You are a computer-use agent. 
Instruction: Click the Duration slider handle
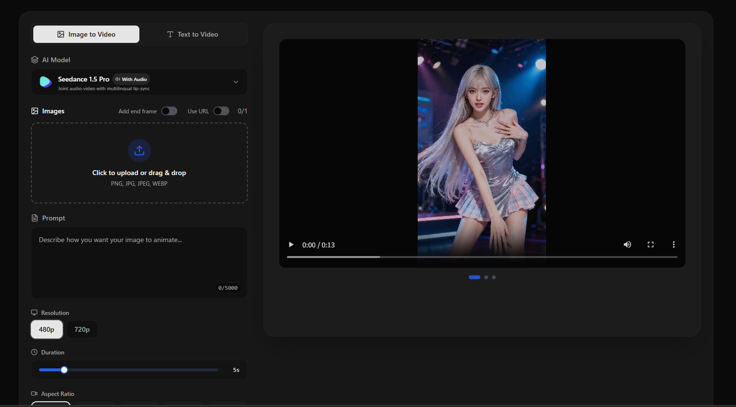point(64,370)
